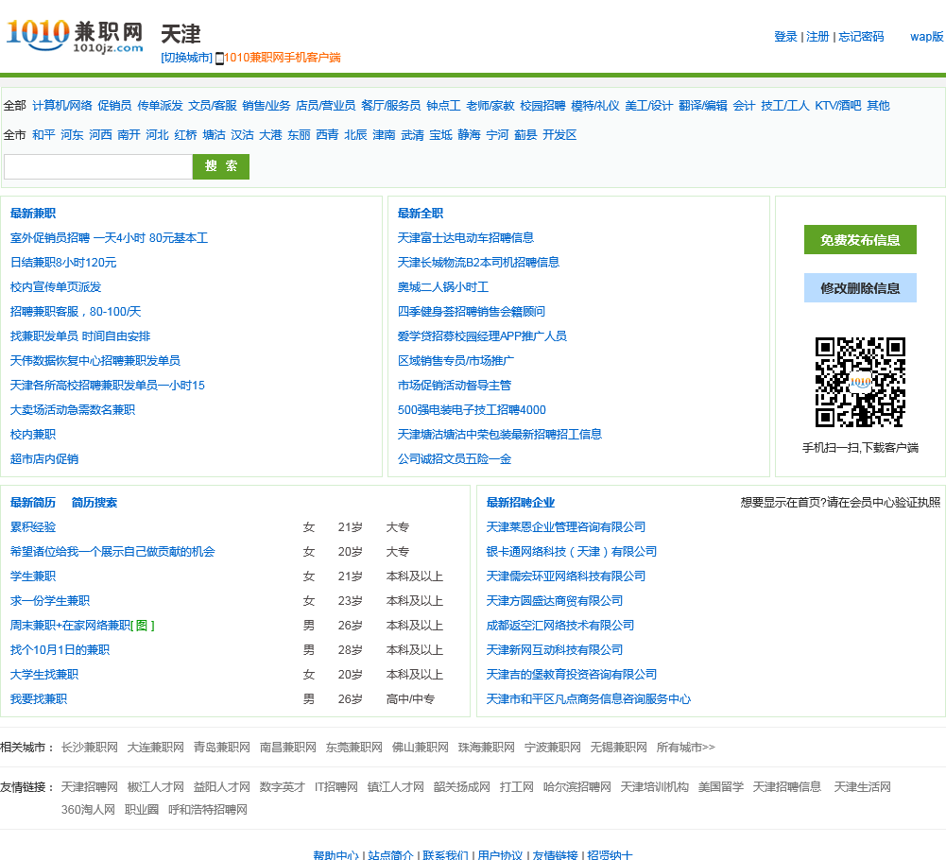946x860 pixels.
Task: Open the 累积经验 resume
Action: pyautogui.click(x=32, y=526)
